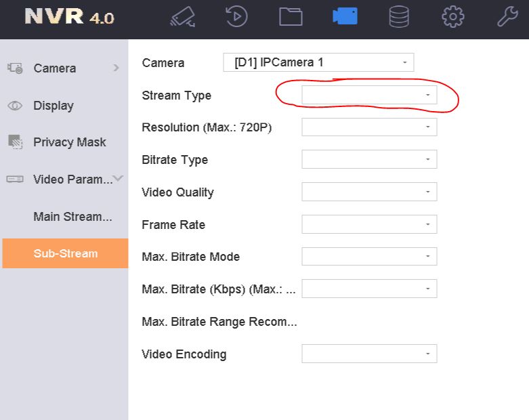Open the File Management folder icon

291,17
